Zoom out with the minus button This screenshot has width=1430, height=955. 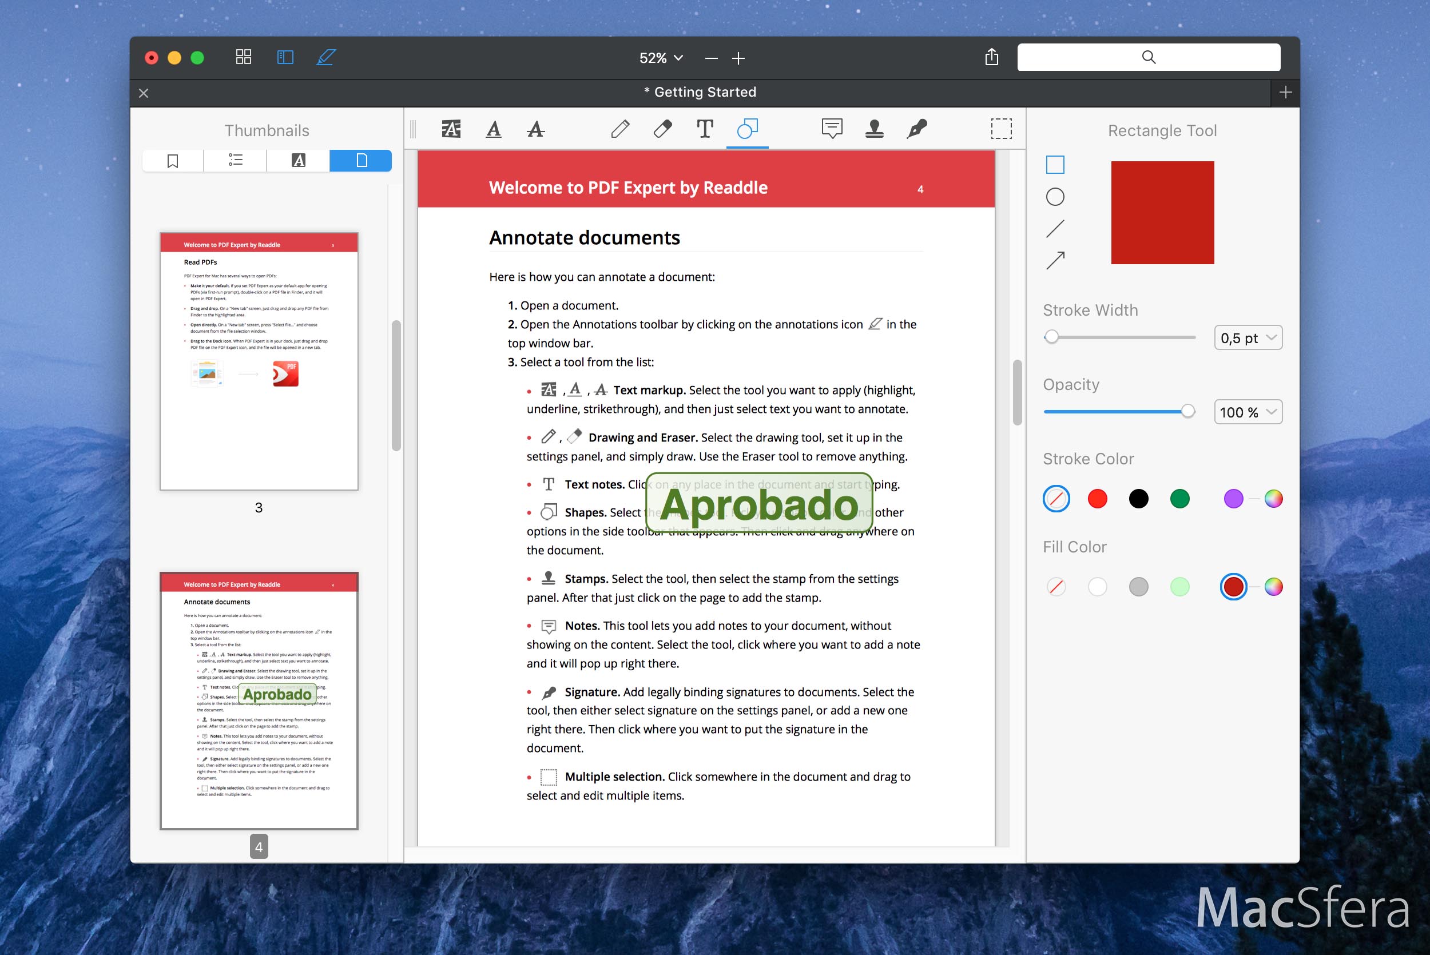(711, 58)
